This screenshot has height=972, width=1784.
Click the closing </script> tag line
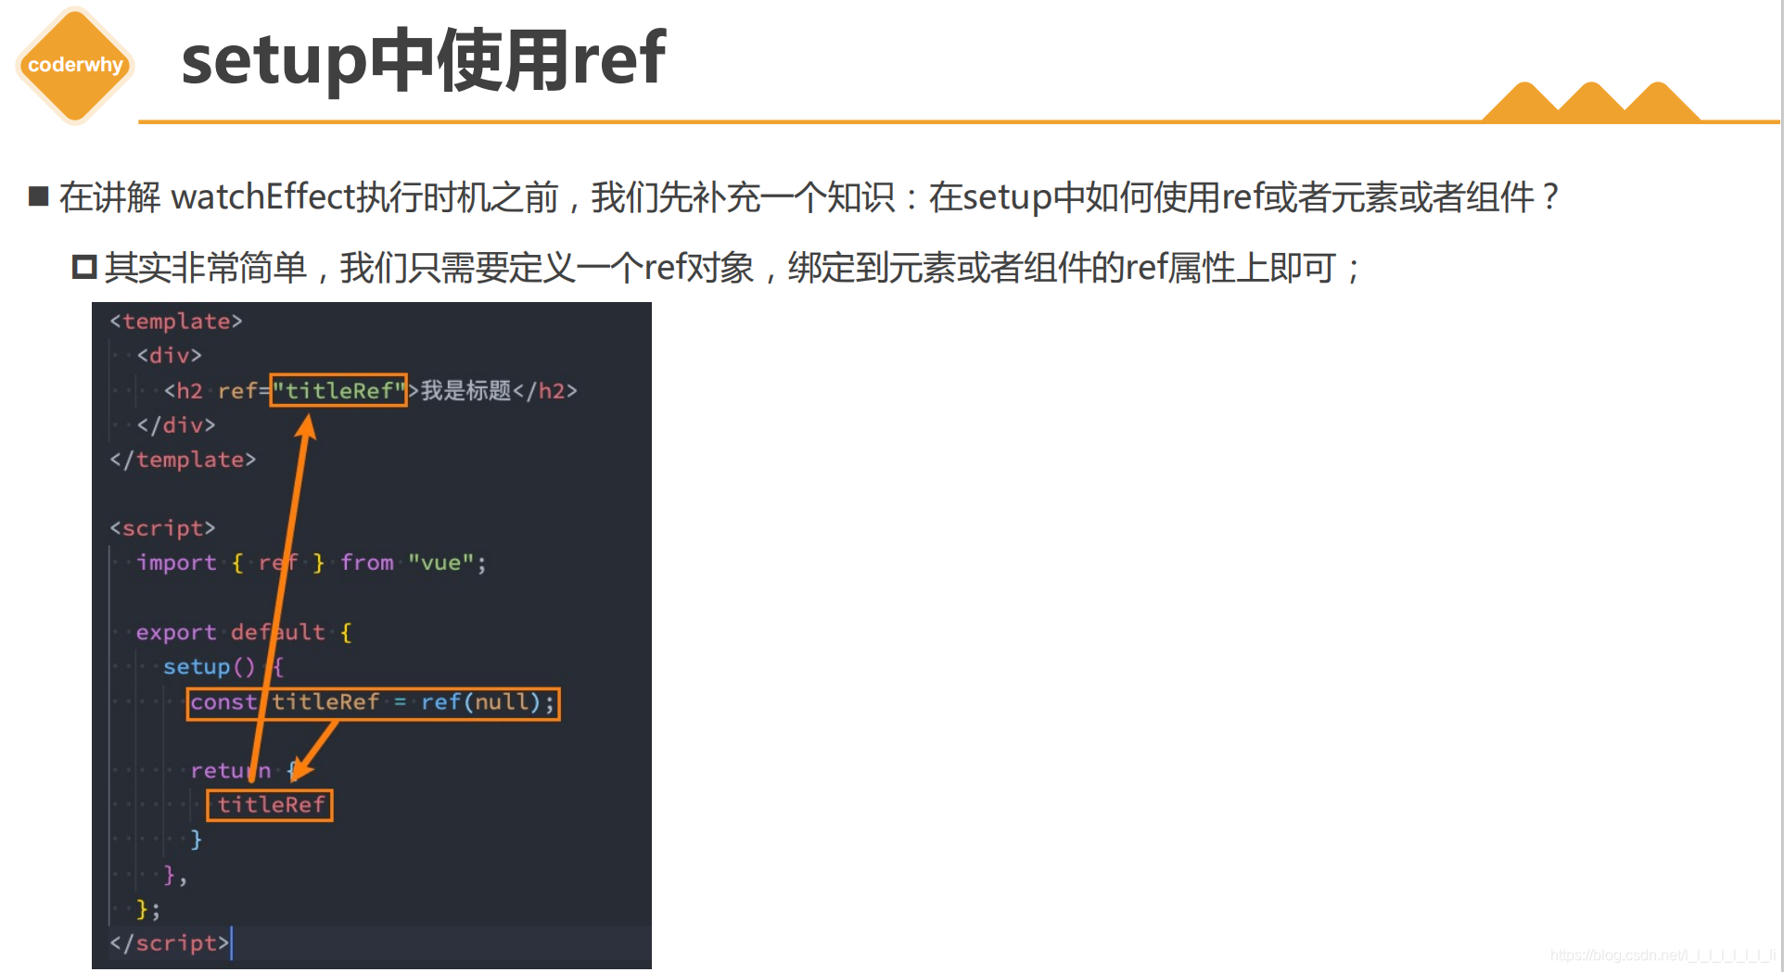(x=169, y=942)
